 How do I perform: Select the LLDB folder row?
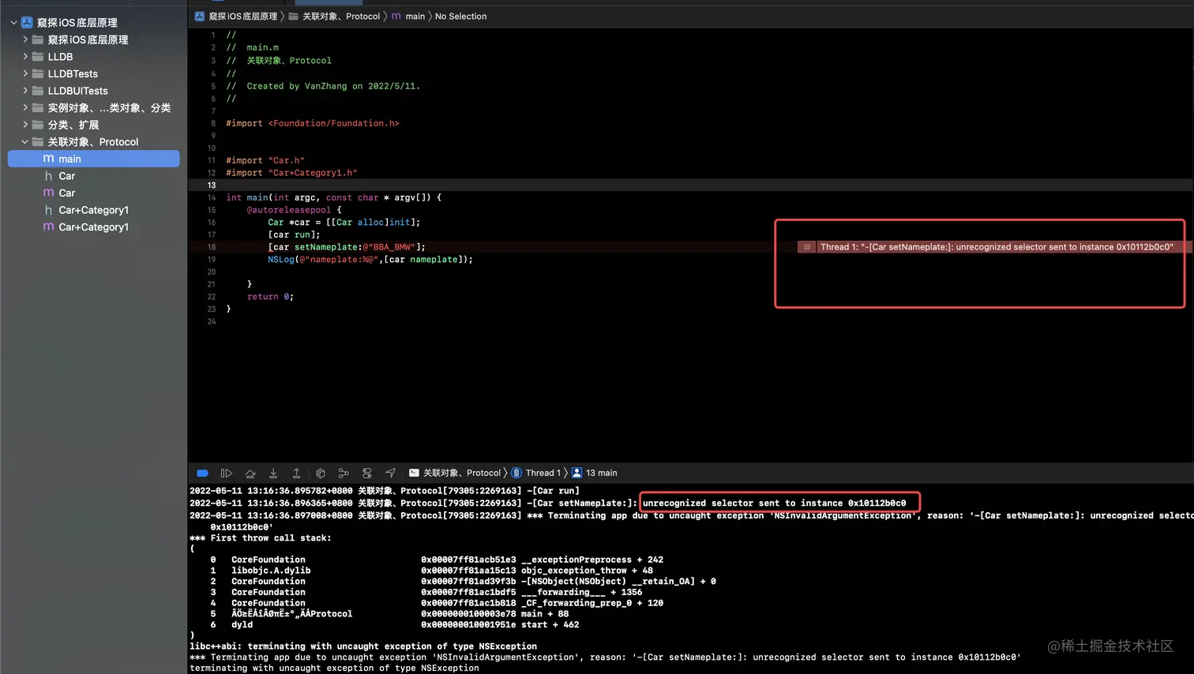[x=94, y=57]
